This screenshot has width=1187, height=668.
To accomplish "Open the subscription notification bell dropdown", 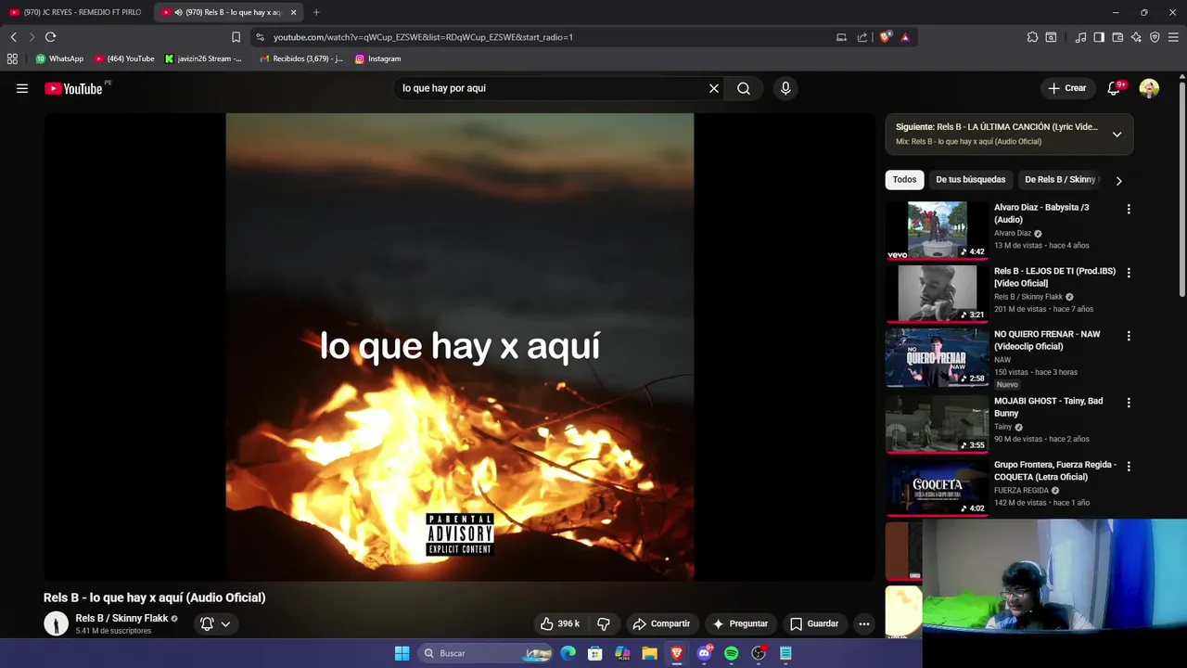I will point(215,623).
